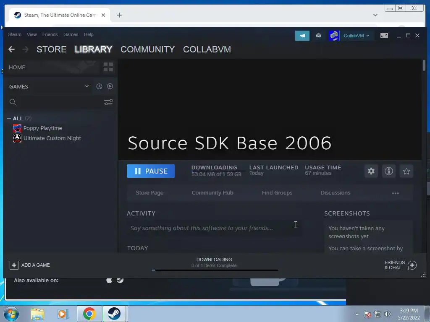
Task: Click the Action Center flag tray icon
Action: pos(367,314)
